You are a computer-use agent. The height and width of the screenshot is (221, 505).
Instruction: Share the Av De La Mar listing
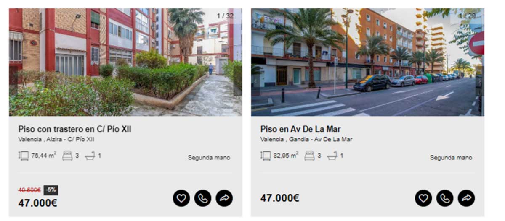[466, 198]
